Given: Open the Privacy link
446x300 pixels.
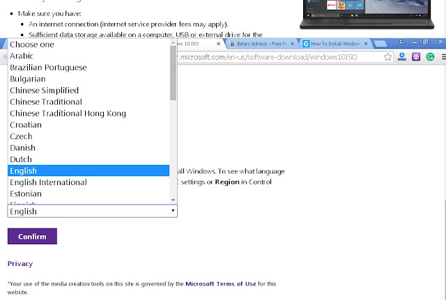Looking at the screenshot, I should point(20,264).
